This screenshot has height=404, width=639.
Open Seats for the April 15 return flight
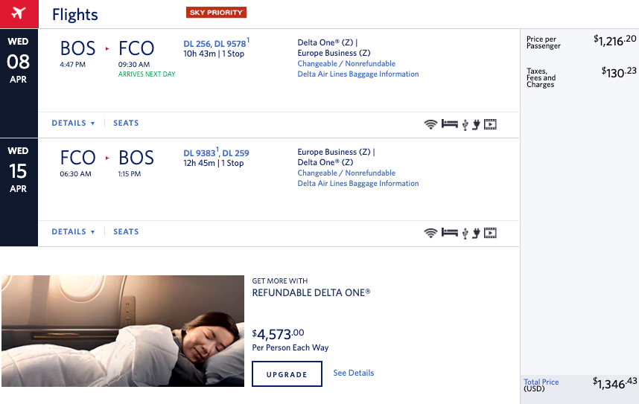point(126,232)
